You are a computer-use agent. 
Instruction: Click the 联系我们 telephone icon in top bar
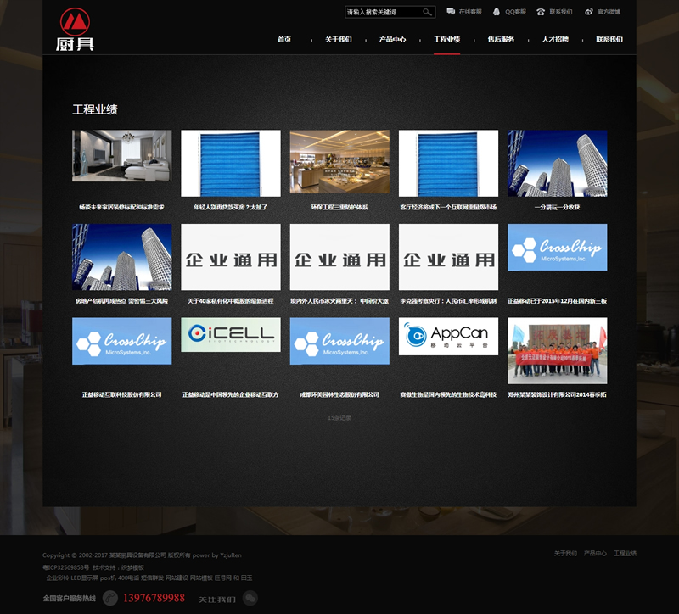point(542,12)
